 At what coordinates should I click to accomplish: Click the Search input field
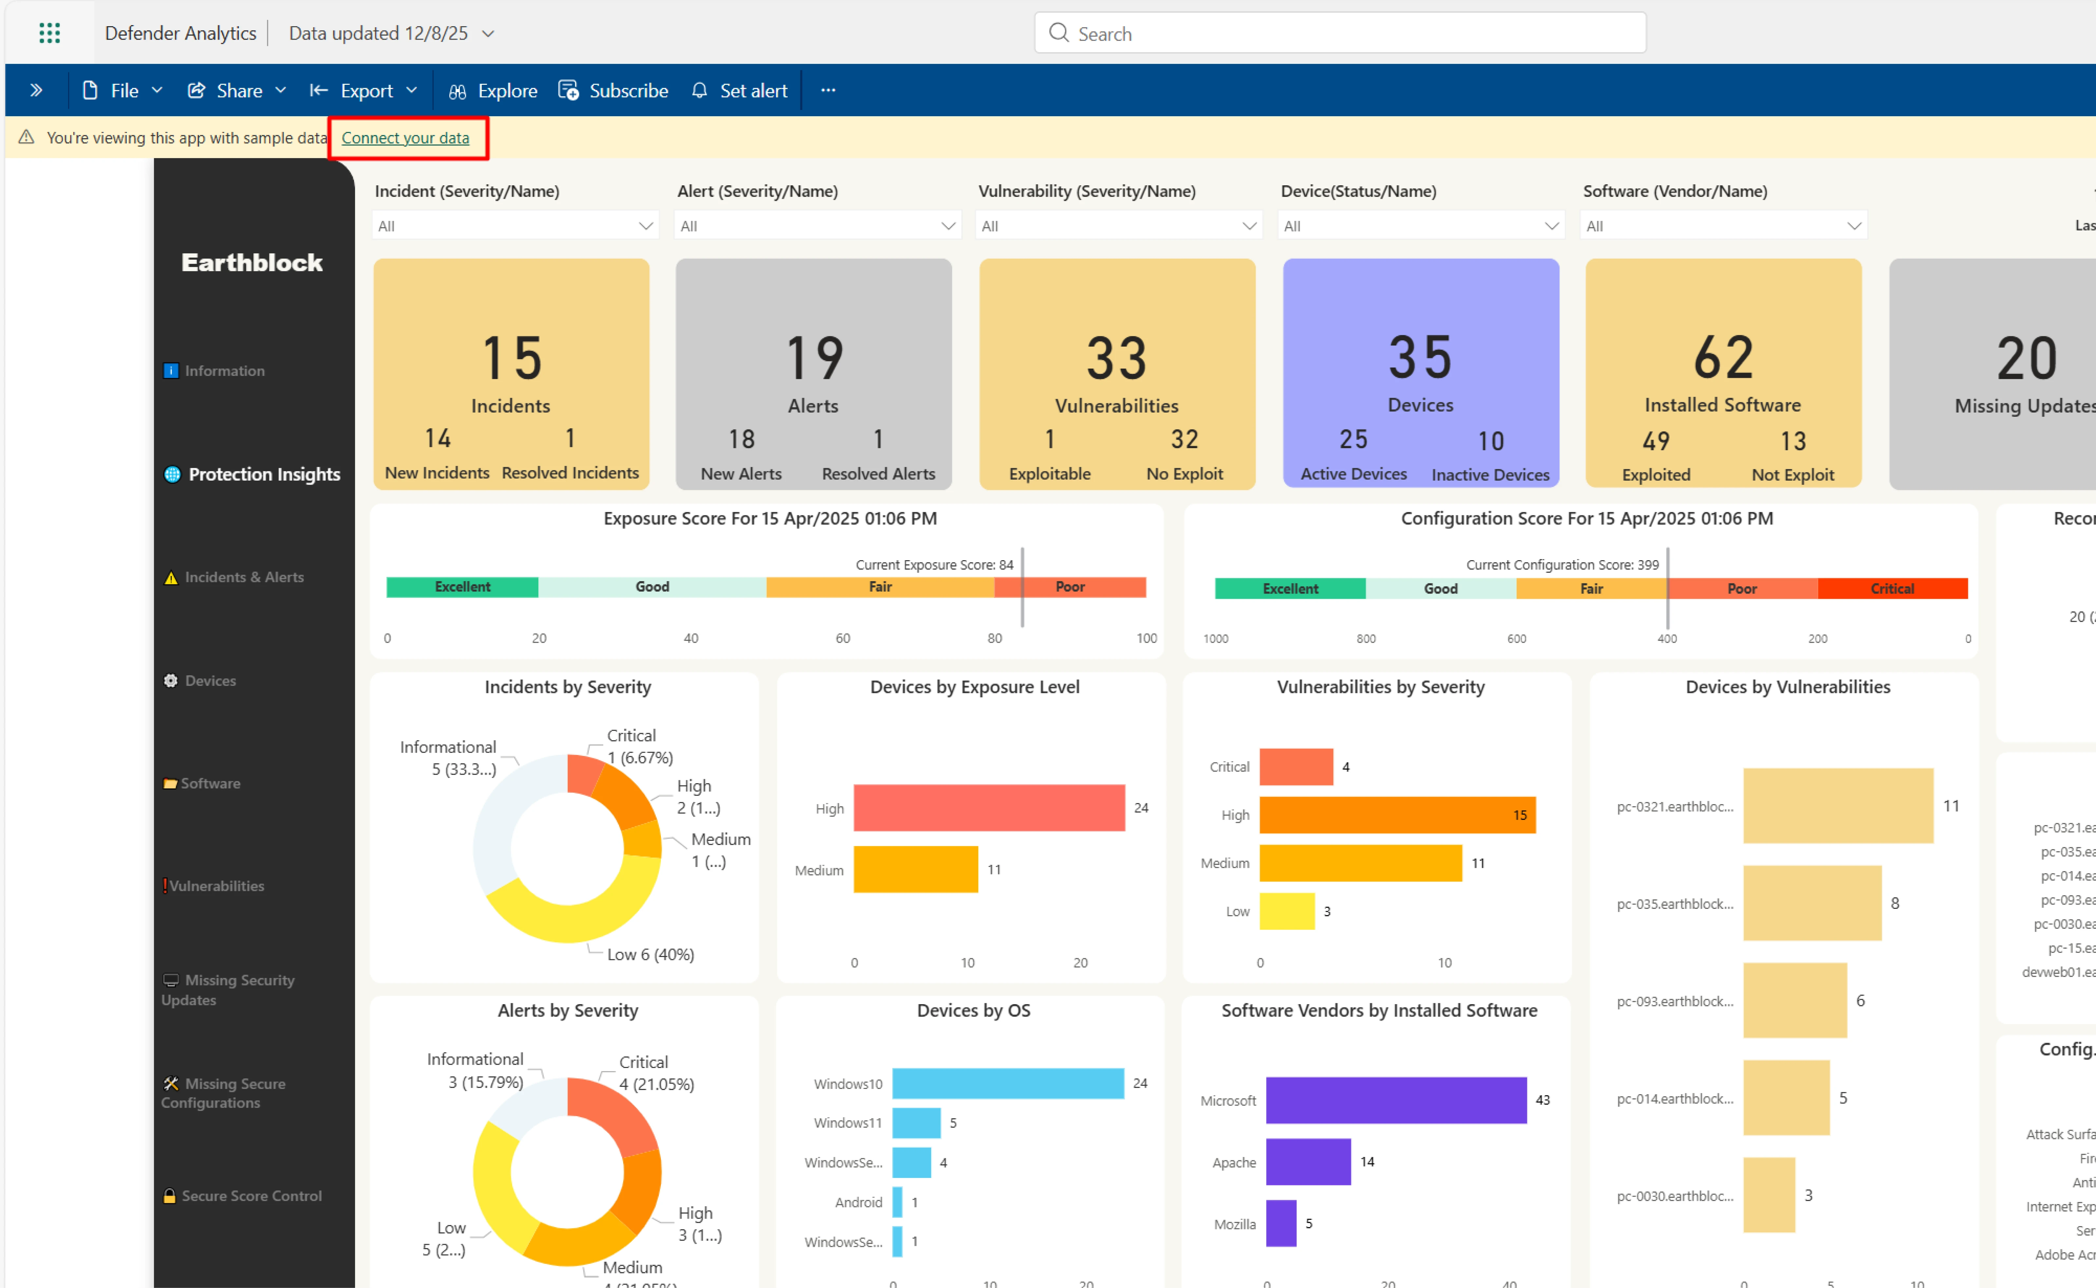click(x=1355, y=33)
